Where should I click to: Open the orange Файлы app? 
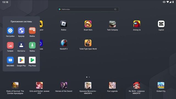pyautogui.click(x=32, y=31)
